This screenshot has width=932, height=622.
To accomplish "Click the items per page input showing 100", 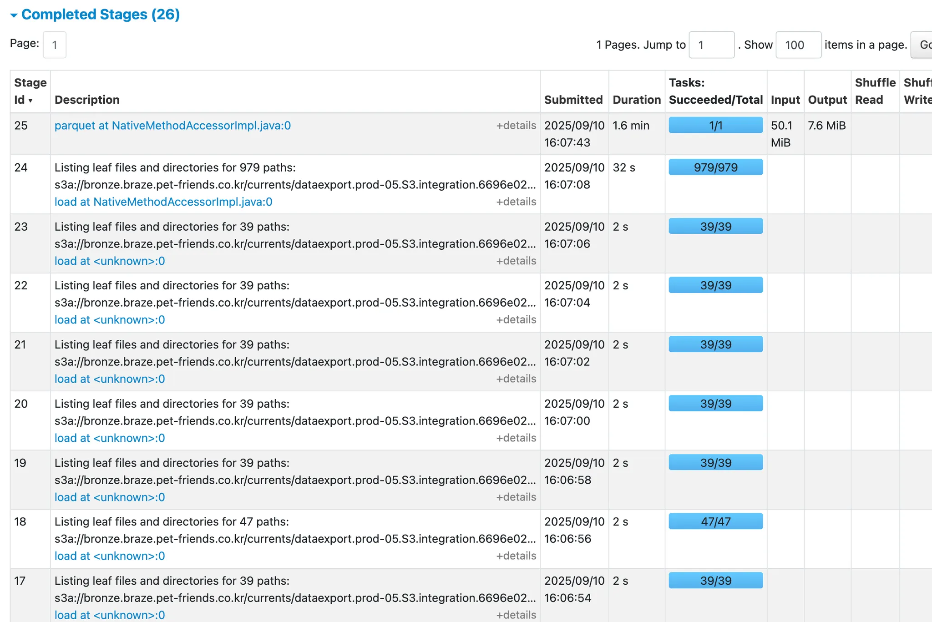I will click(x=798, y=45).
